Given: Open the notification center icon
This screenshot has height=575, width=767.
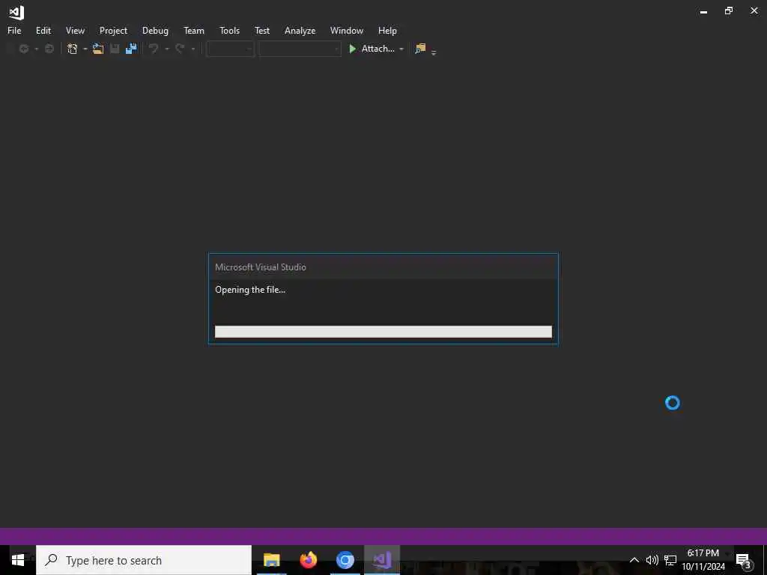Looking at the screenshot, I should click(743, 560).
